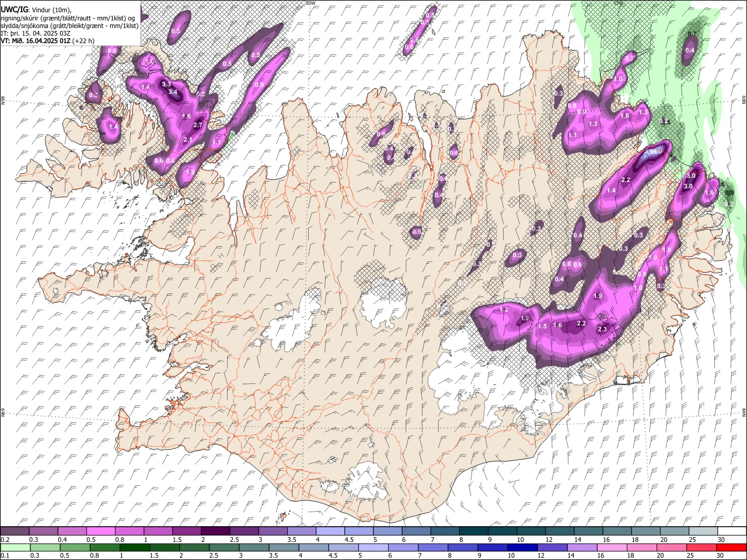Image resolution: width=747 pixels, height=560 pixels.
Task: Click the 12 swatch in the upper legend row
Action: pyautogui.click(x=558, y=531)
